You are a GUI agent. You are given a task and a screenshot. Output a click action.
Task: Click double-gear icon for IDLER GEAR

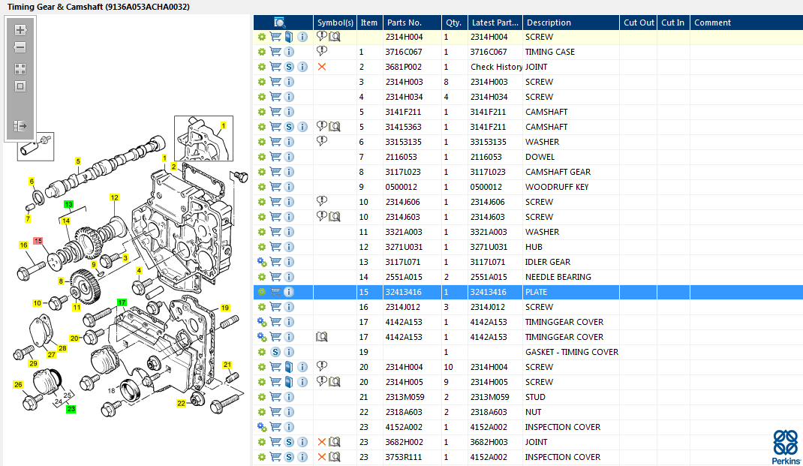(262, 262)
